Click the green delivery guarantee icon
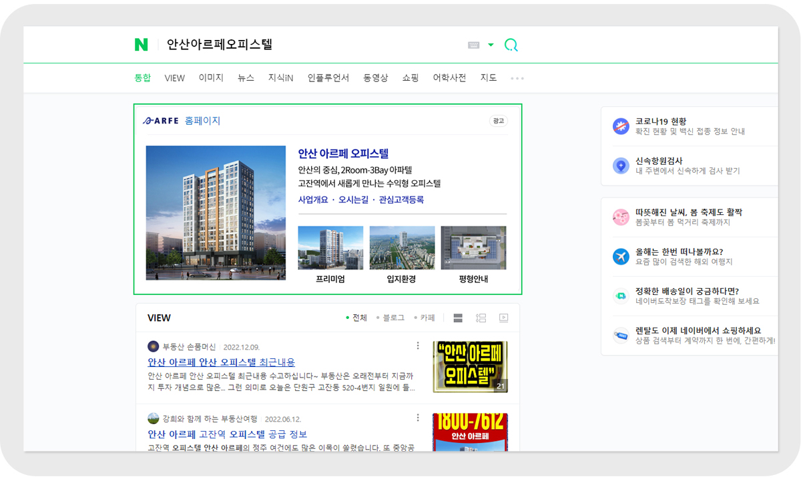 tap(621, 296)
